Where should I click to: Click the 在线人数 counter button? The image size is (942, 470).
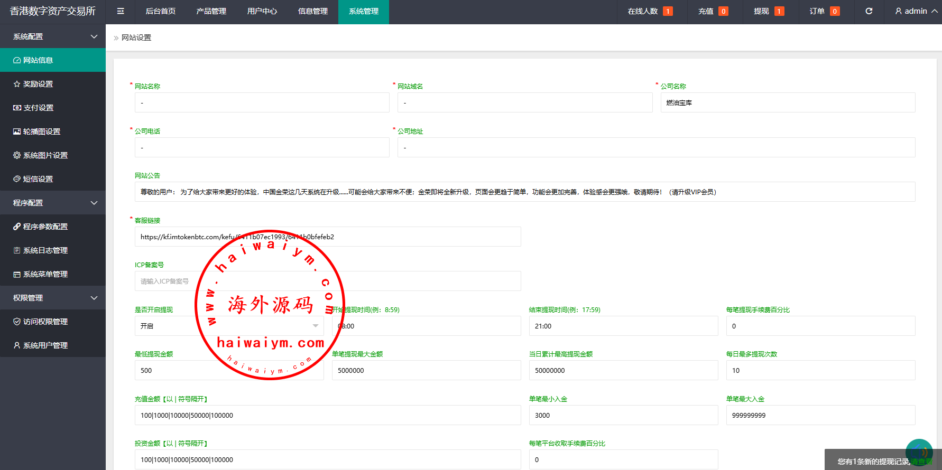click(x=650, y=11)
